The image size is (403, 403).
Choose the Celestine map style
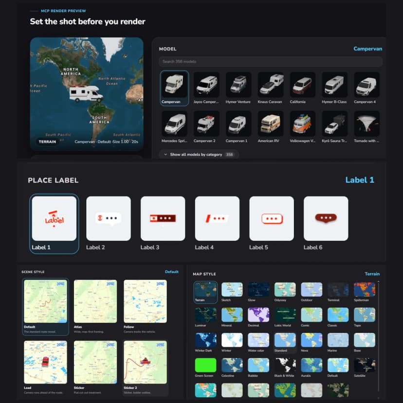click(x=232, y=365)
